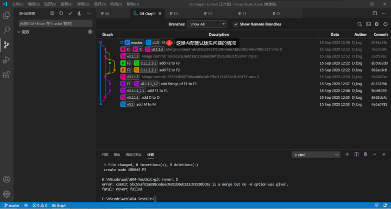Click the v1.0 tag label

click(153, 42)
